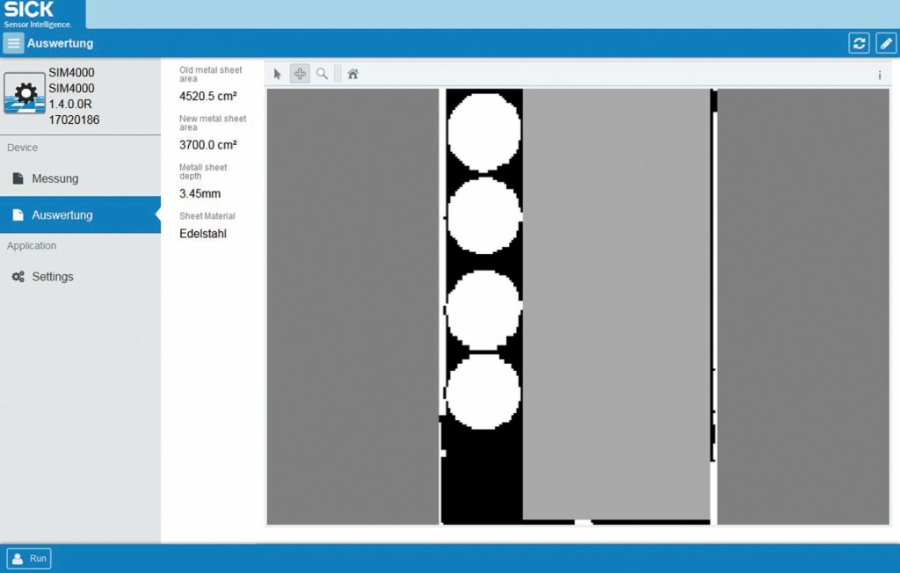
Task: Click the SIM4000 device gear icon
Action: (x=25, y=93)
